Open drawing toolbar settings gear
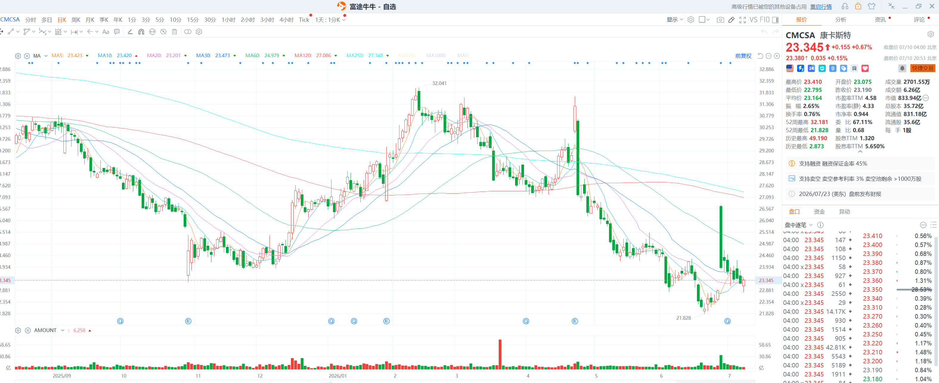This screenshot has height=383, width=939. pos(199,32)
